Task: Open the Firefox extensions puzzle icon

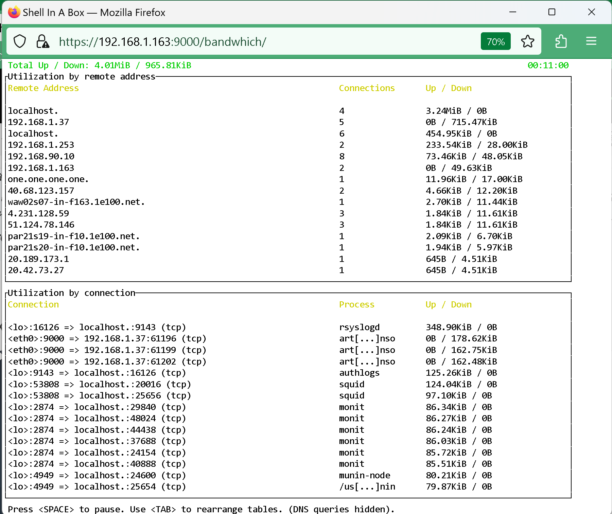Action: 561,41
